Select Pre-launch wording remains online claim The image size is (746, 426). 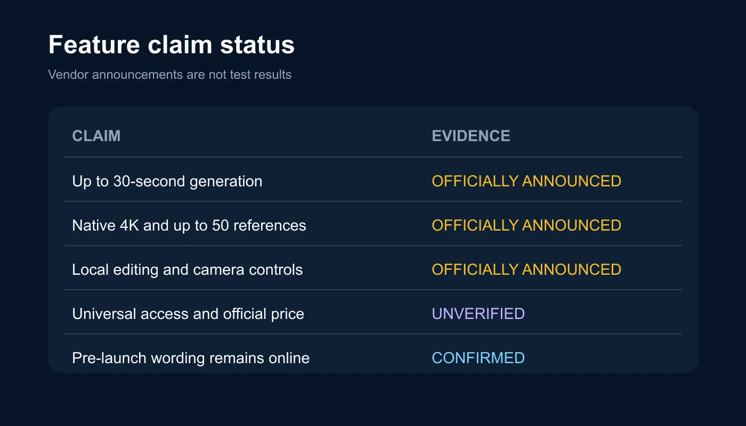(190, 358)
